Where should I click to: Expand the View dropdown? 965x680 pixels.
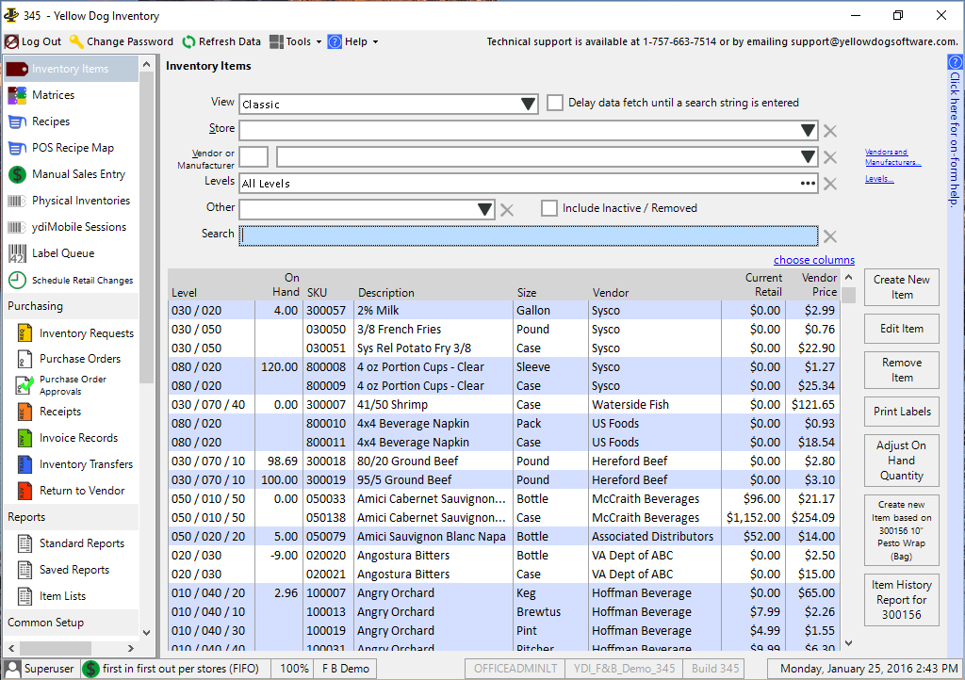[527, 105]
